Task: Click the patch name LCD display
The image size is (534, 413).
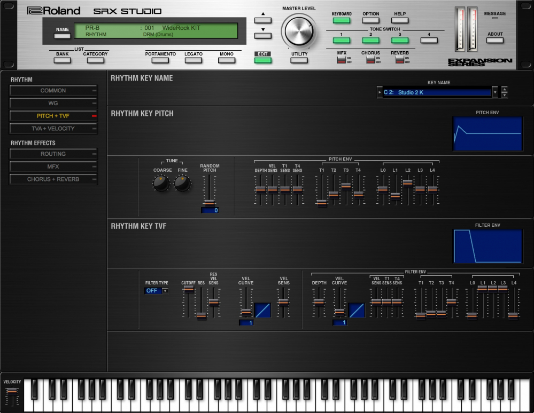Action: pyautogui.click(x=156, y=31)
